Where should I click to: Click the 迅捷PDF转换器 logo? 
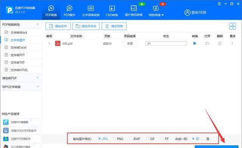click(9, 10)
